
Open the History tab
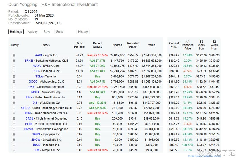[x=83, y=32]
